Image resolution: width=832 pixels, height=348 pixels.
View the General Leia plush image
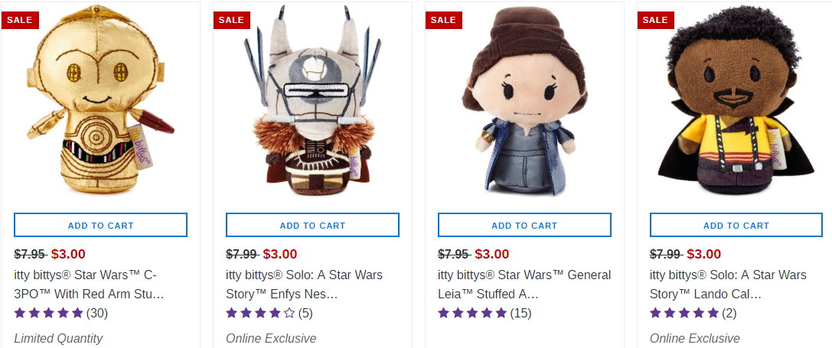pos(524,107)
